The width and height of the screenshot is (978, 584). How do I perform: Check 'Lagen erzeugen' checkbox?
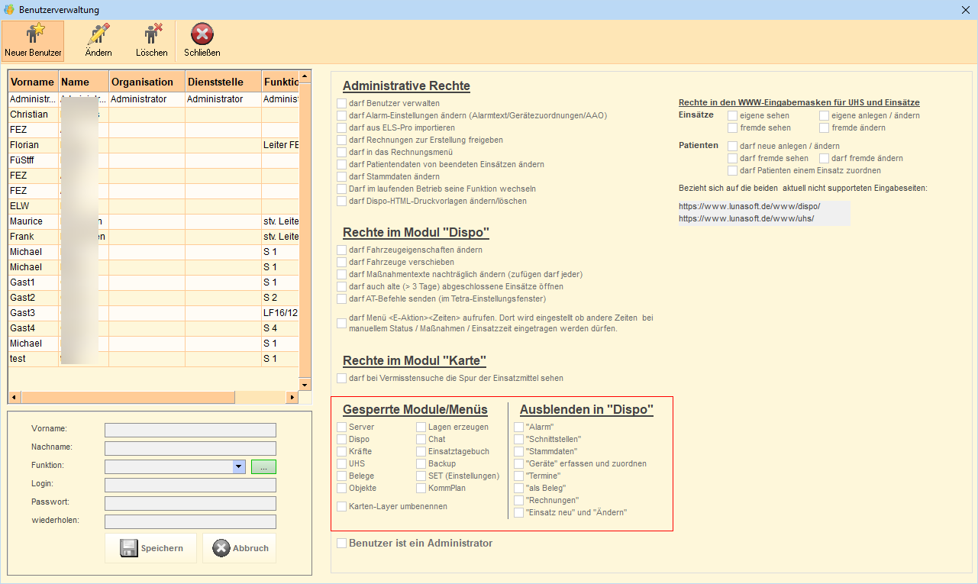coord(421,427)
